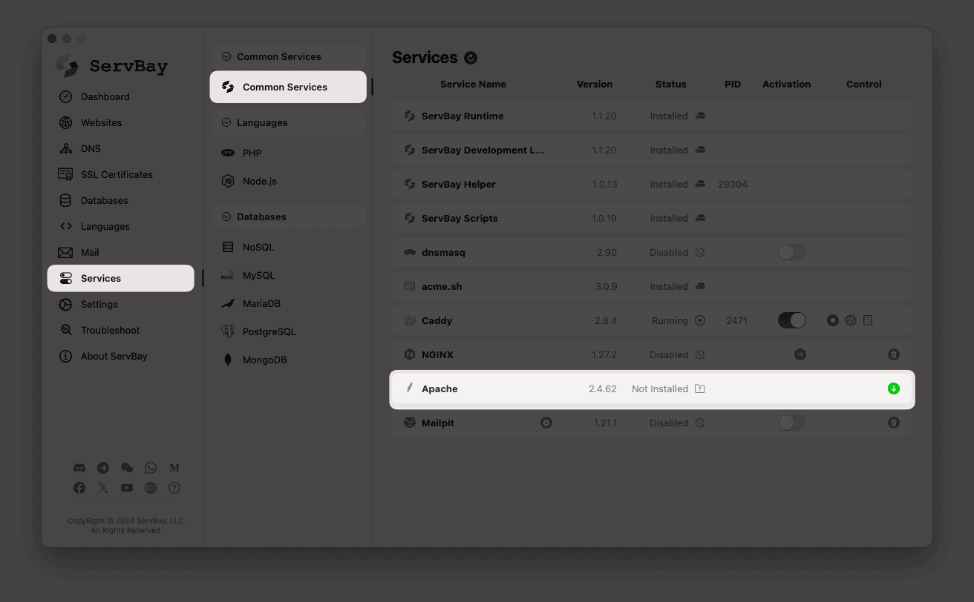974x602 pixels.
Task: Open the Discord community icon
Action: tap(79, 468)
